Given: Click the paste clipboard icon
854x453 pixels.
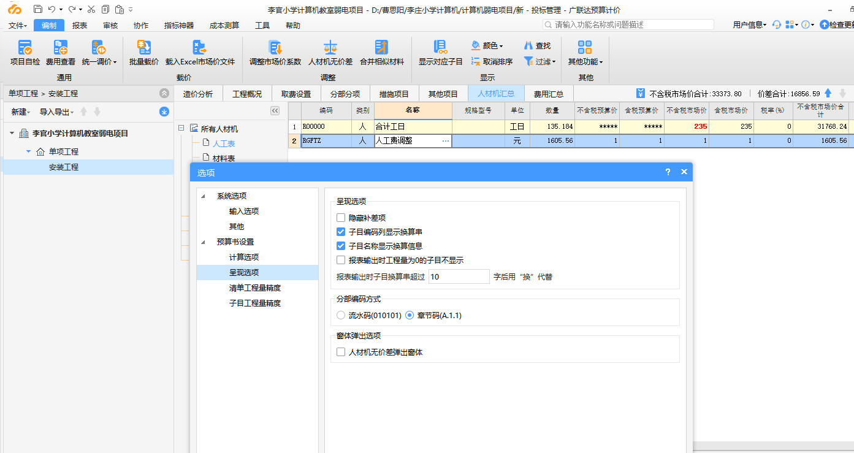Looking at the screenshot, I should coord(120,9).
